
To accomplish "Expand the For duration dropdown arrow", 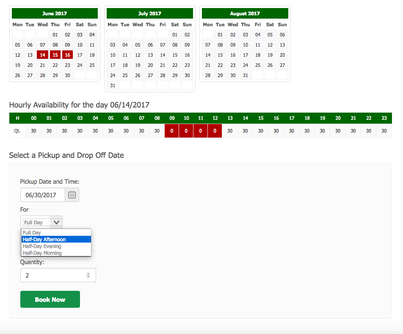I will [x=57, y=222].
